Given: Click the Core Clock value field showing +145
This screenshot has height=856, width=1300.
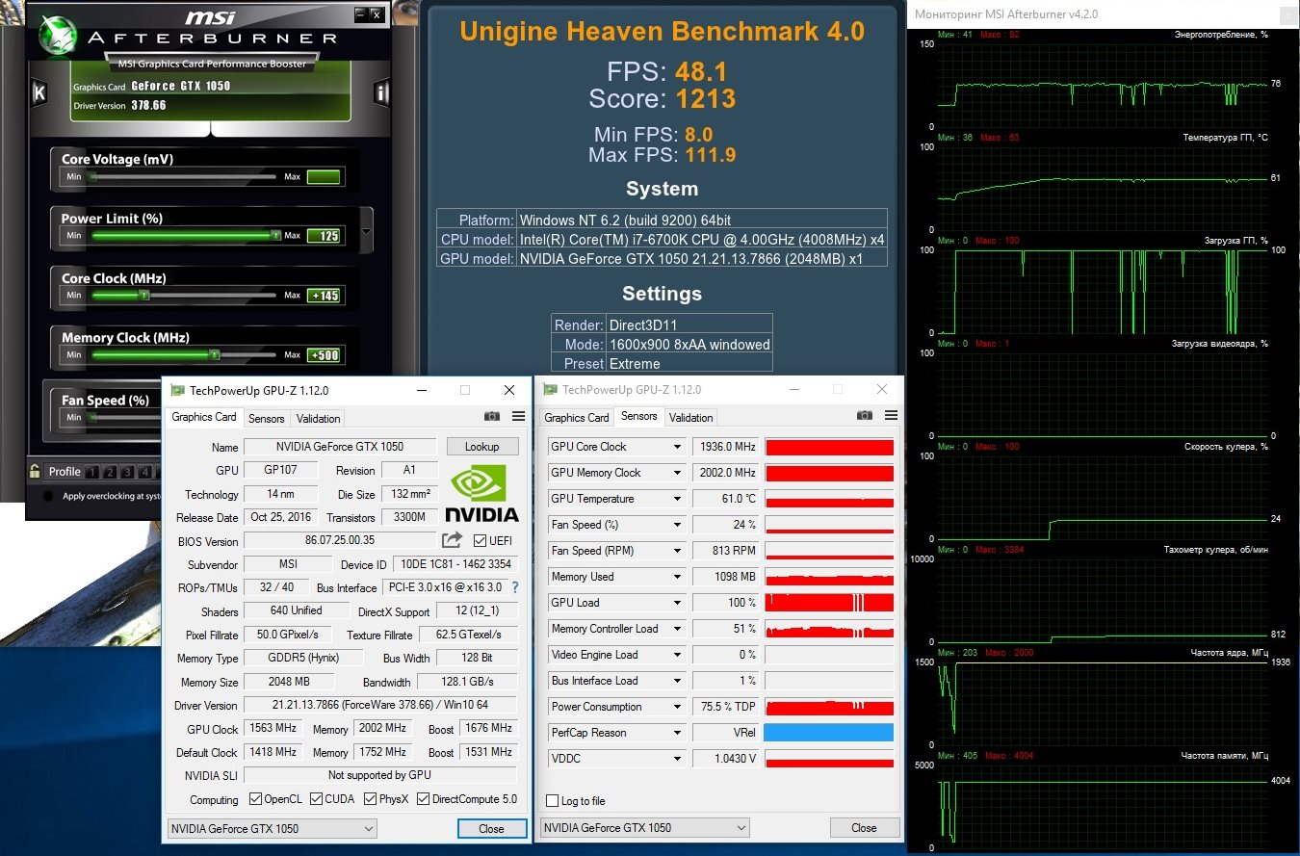Looking at the screenshot, I should point(324,296).
